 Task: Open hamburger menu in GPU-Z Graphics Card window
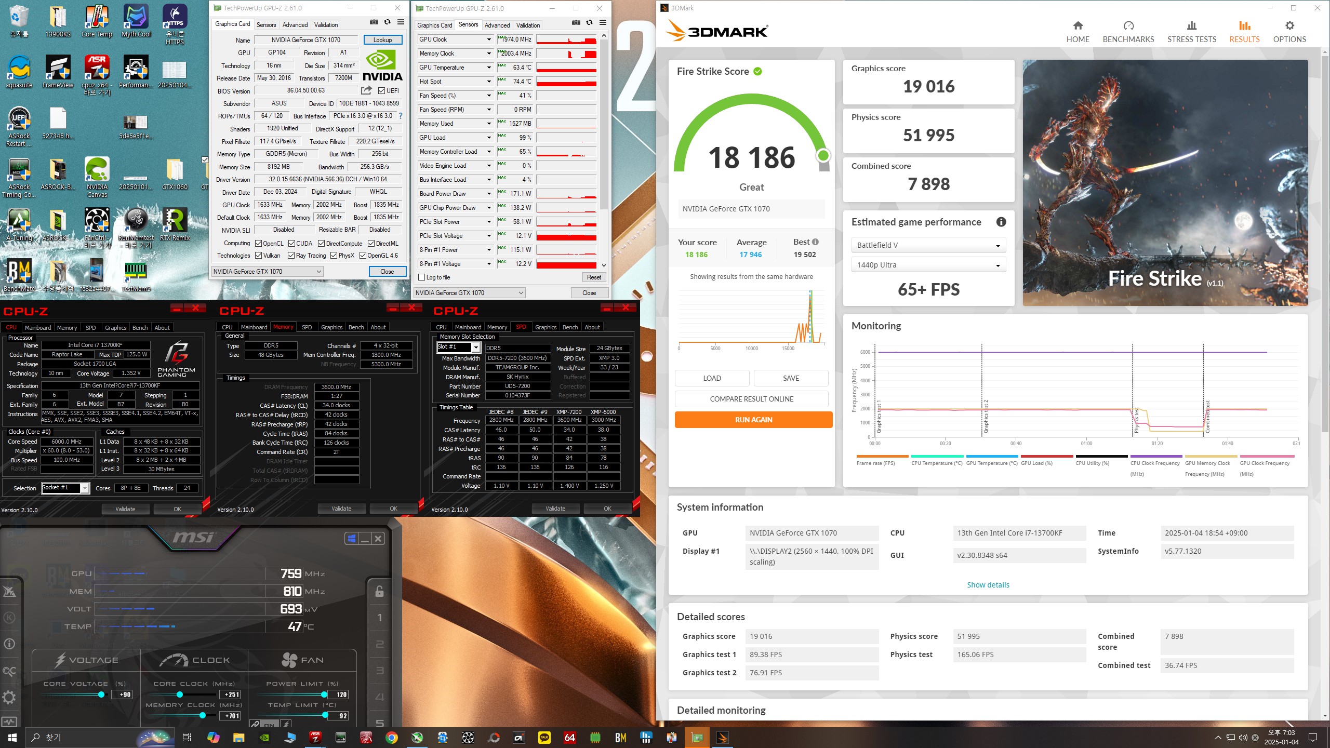tap(401, 22)
